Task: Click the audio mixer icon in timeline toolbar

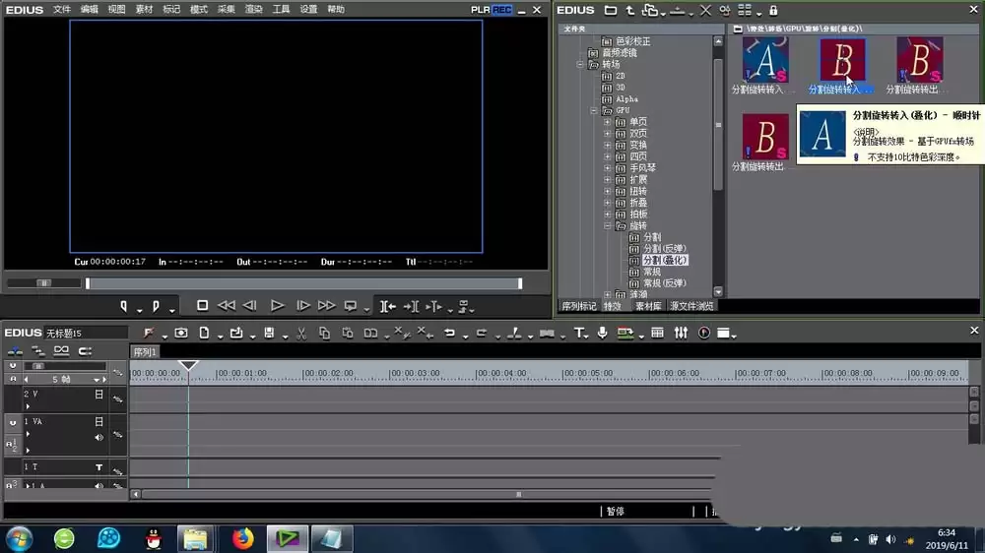Action: pyautogui.click(x=681, y=333)
